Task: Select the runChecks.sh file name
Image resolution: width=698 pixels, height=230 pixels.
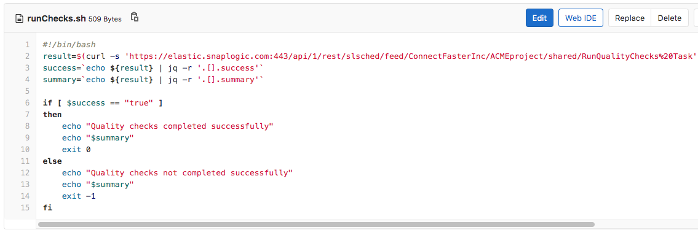Action: click(x=57, y=18)
